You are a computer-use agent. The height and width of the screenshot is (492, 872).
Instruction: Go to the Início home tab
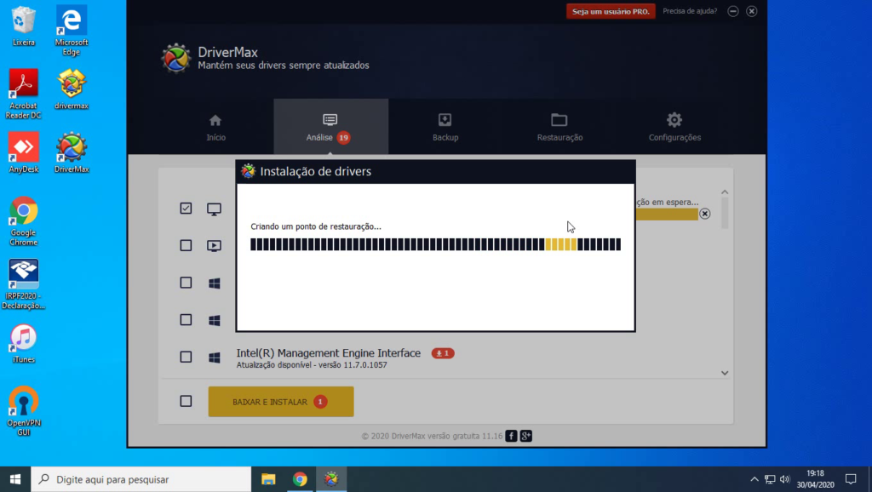(x=215, y=128)
